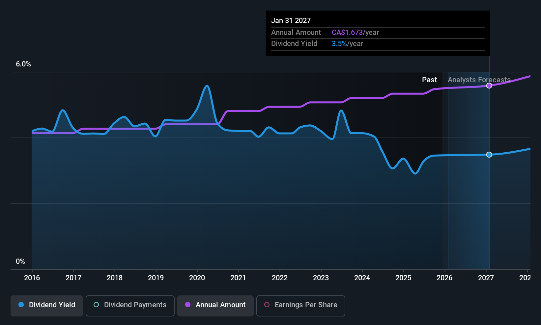The height and width of the screenshot is (325, 541).
Task: Click the 2023 x-axis year label
Action: click(321, 278)
